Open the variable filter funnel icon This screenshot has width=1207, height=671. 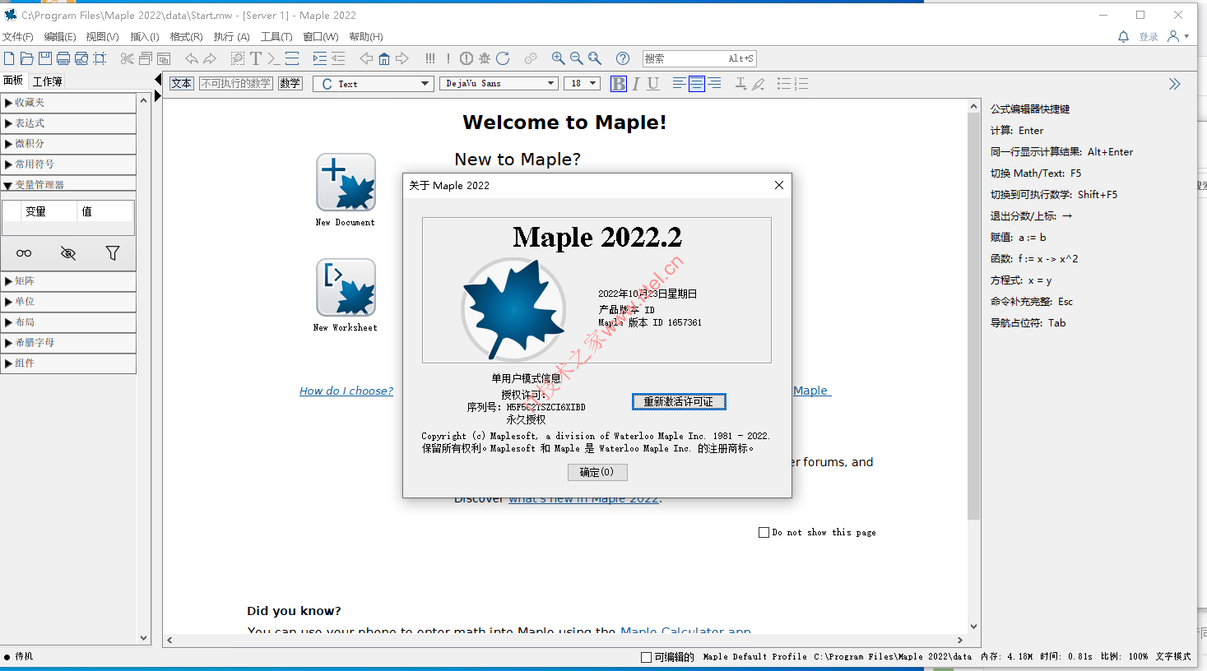coord(113,253)
